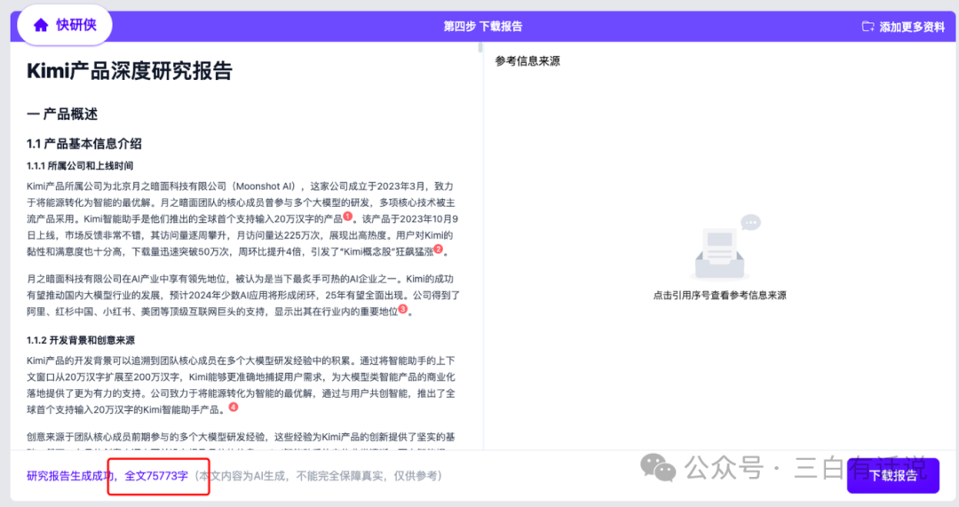
Task: Click the 第四步 下载报告 step title
Action: 482,27
